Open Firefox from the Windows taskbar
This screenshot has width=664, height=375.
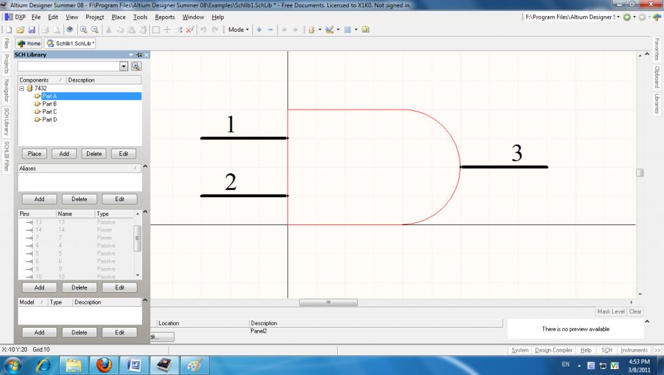tap(104, 365)
